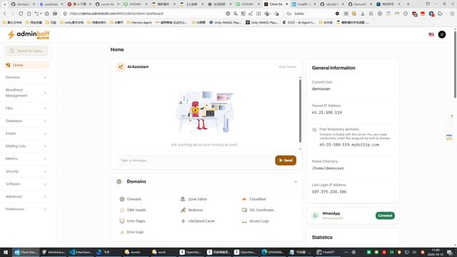This screenshot has height=257, width=457.
Task: Expand WordPress Management sidebar menu
Action: (x=26, y=93)
